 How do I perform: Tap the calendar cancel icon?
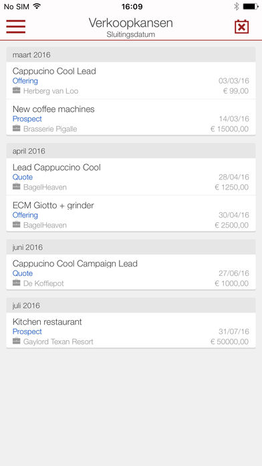[x=241, y=27]
